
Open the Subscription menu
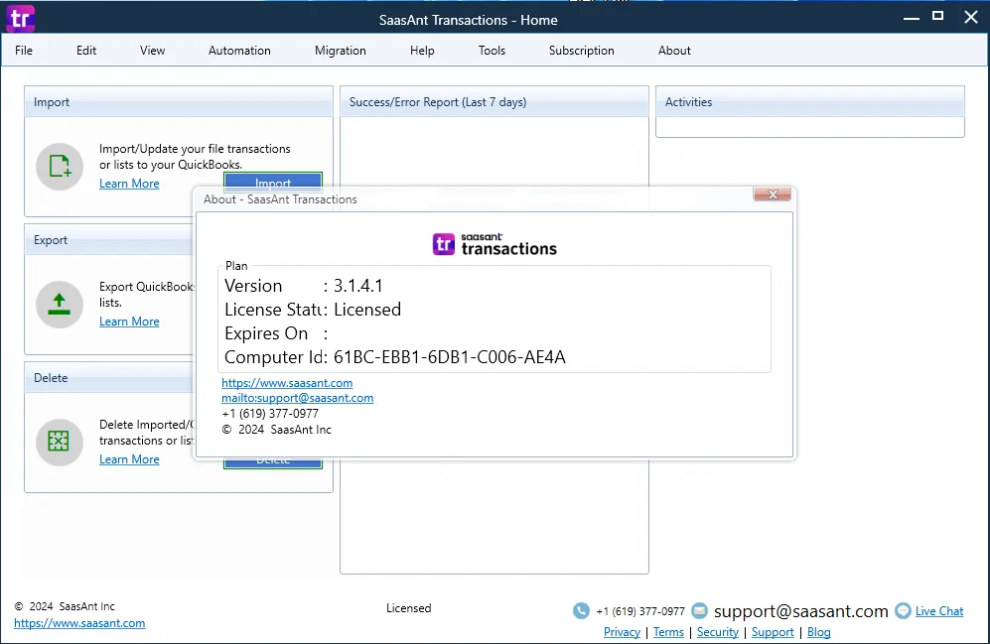582,51
